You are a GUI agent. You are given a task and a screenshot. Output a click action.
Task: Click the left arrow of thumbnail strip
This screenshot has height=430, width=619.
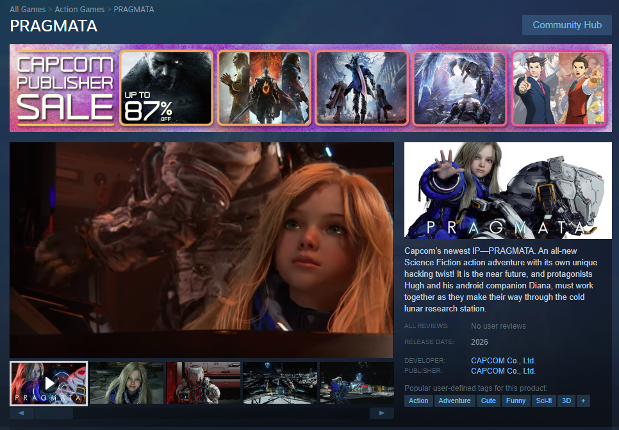click(x=21, y=413)
